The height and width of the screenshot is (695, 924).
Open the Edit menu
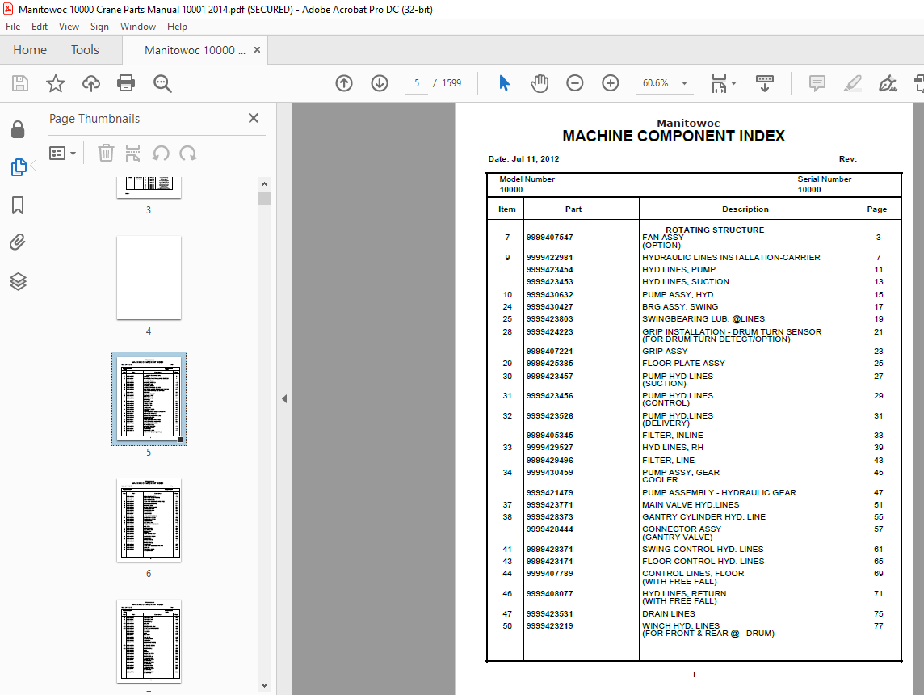40,27
